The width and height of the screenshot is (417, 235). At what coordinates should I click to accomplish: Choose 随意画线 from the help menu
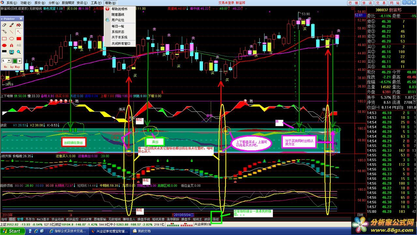[117, 14]
